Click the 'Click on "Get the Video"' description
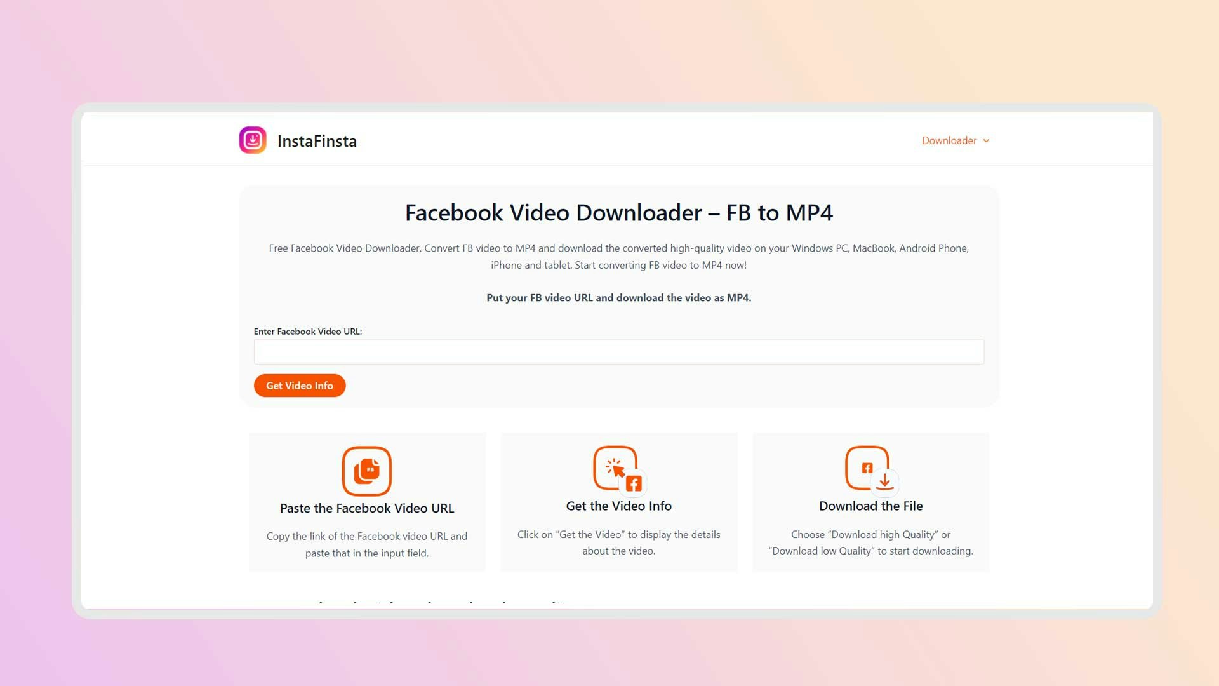The image size is (1219, 686). [x=619, y=542]
